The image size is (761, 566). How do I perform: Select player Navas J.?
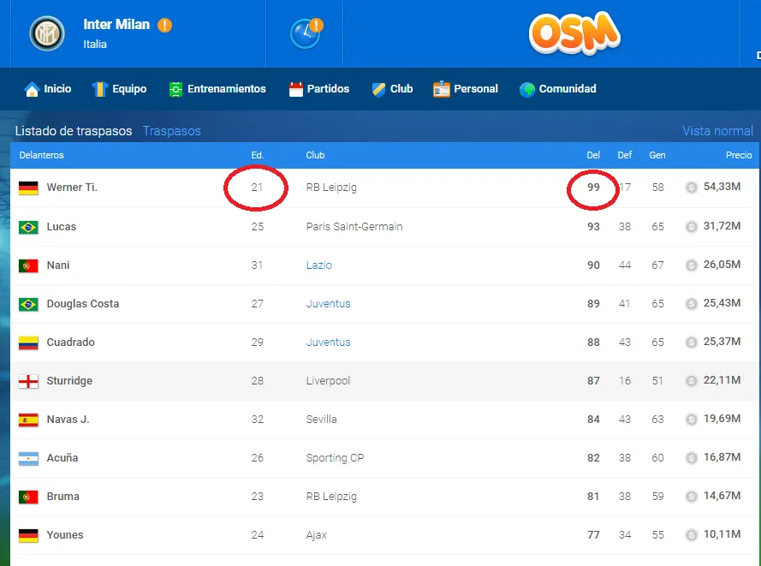[68, 420]
